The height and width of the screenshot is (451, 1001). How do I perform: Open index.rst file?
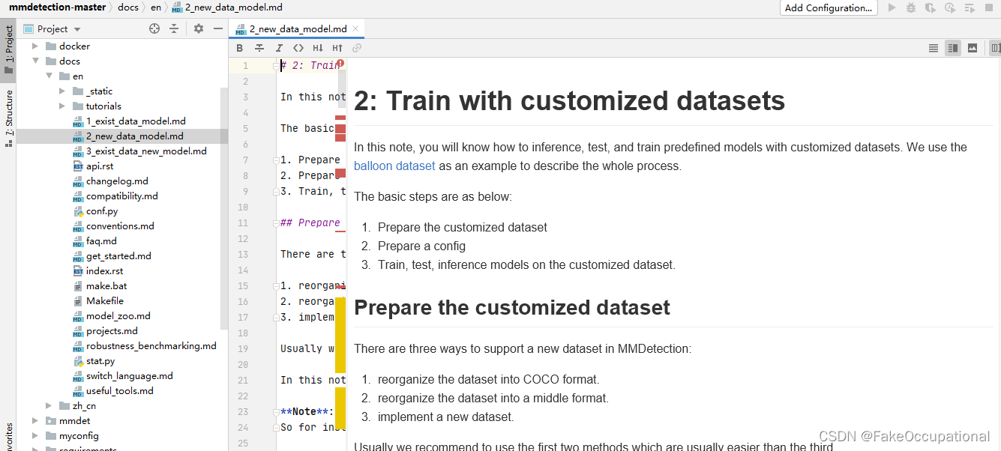click(104, 270)
